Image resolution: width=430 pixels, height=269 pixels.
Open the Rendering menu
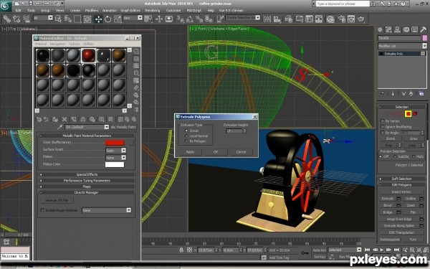click(153, 11)
